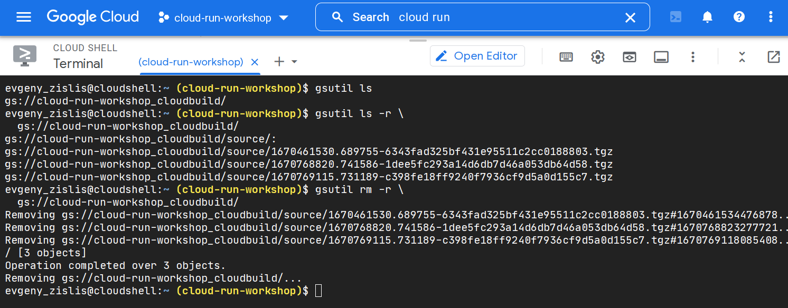The image size is (788, 308).
Task: Open Cloud Shell in a new window
Action: 773,57
